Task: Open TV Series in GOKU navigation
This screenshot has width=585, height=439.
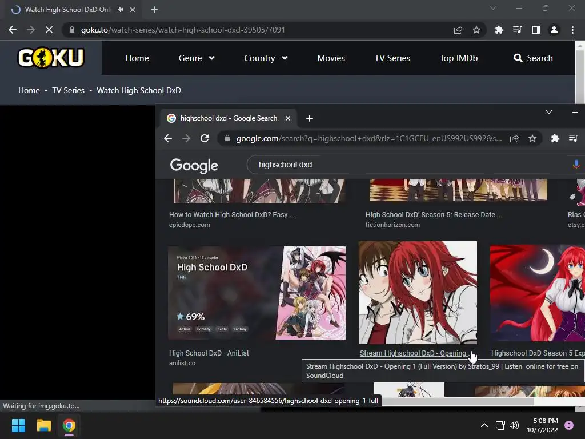Action: coord(392,58)
